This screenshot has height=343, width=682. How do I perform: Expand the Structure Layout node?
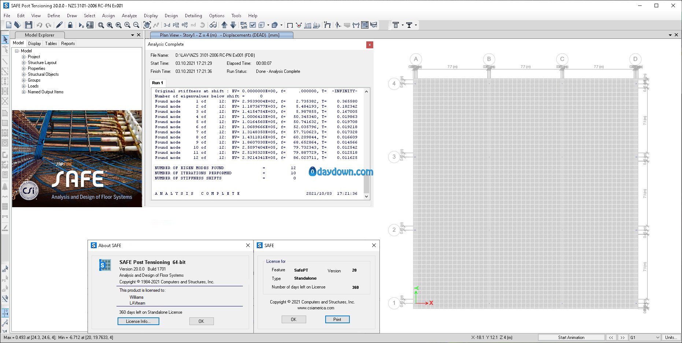(24, 63)
